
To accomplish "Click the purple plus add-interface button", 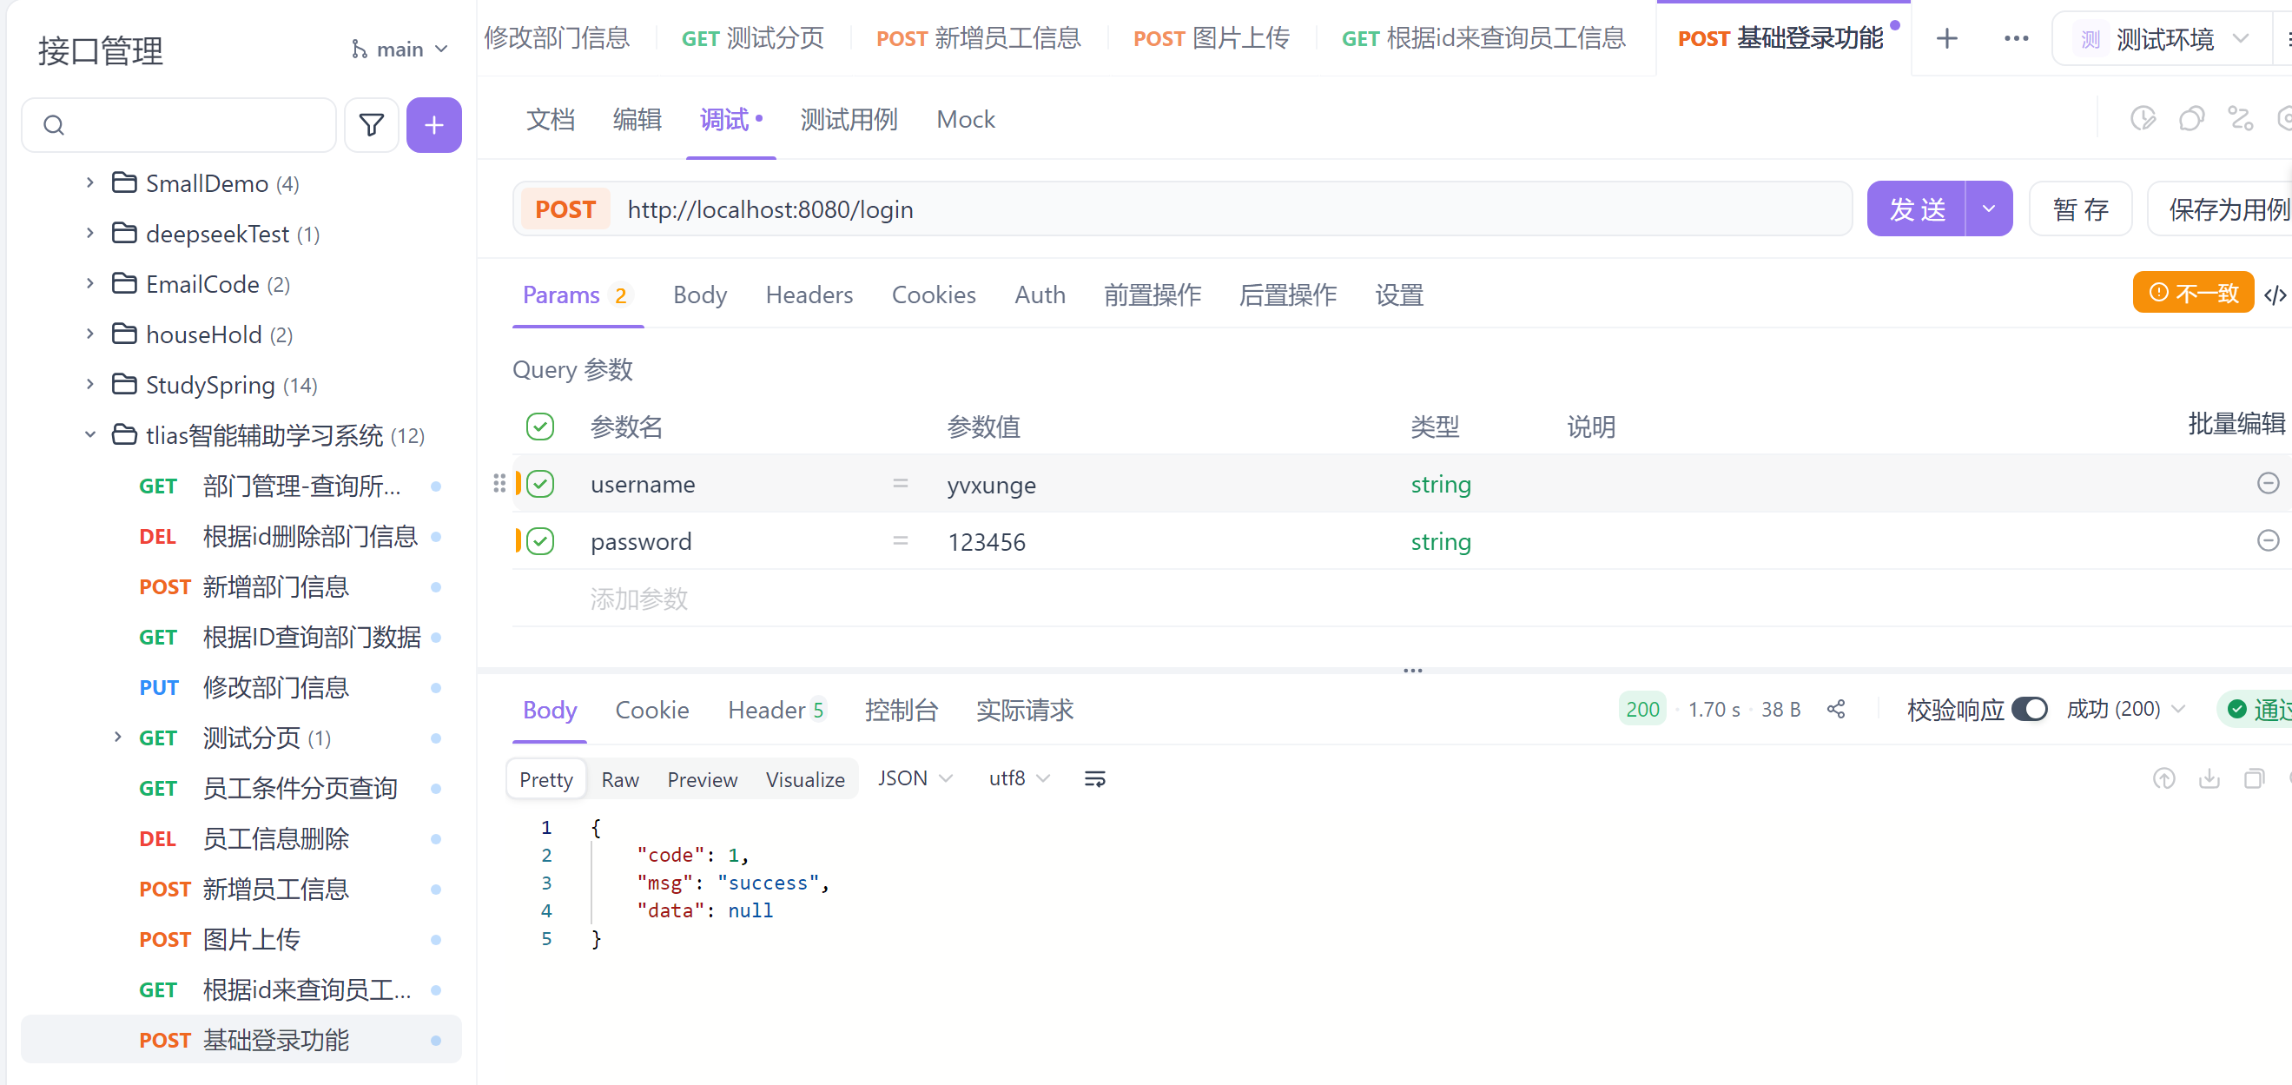I will pos(433,124).
